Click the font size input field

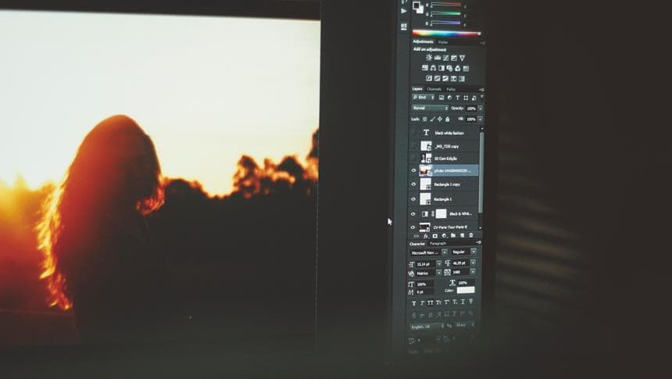click(x=424, y=264)
